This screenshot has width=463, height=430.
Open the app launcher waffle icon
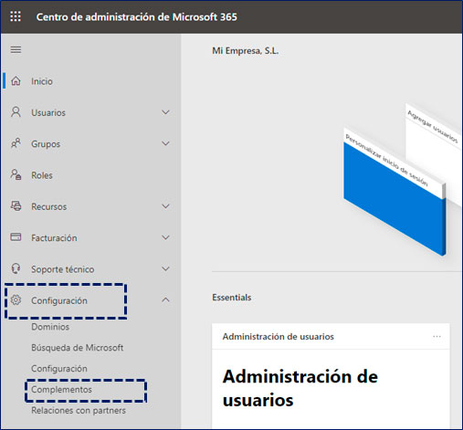pyautogui.click(x=16, y=16)
